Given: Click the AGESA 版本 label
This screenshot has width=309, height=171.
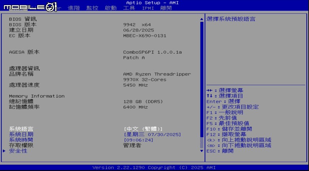Looking at the screenshot, I should [24, 52].
